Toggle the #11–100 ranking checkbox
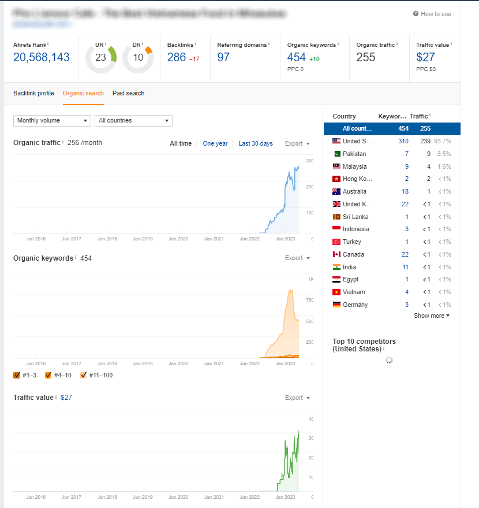Screen dimensions: 479x508 point(84,375)
